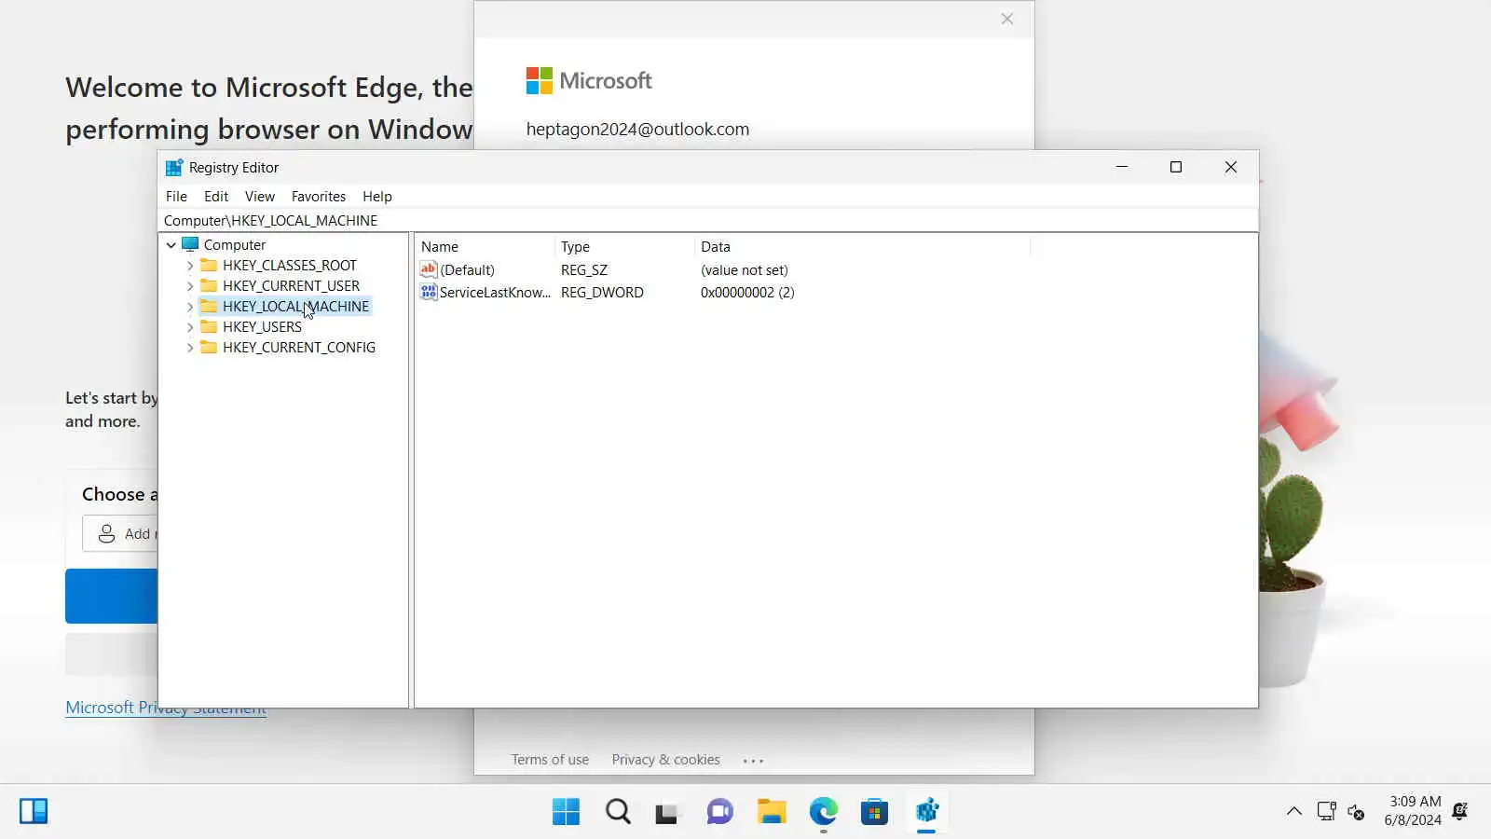Click the more options ellipsis in sign-in dialog
This screenshot has width=1491, height=839.
coord(753,761)
